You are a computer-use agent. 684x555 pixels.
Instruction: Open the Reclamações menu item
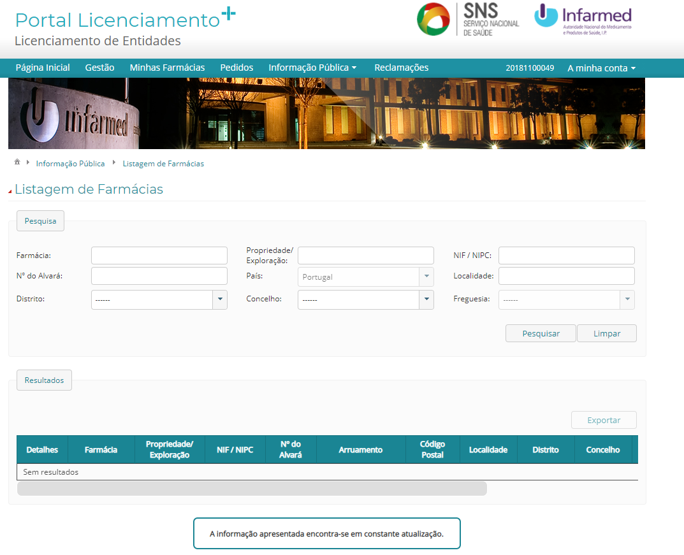click(401, 68)
